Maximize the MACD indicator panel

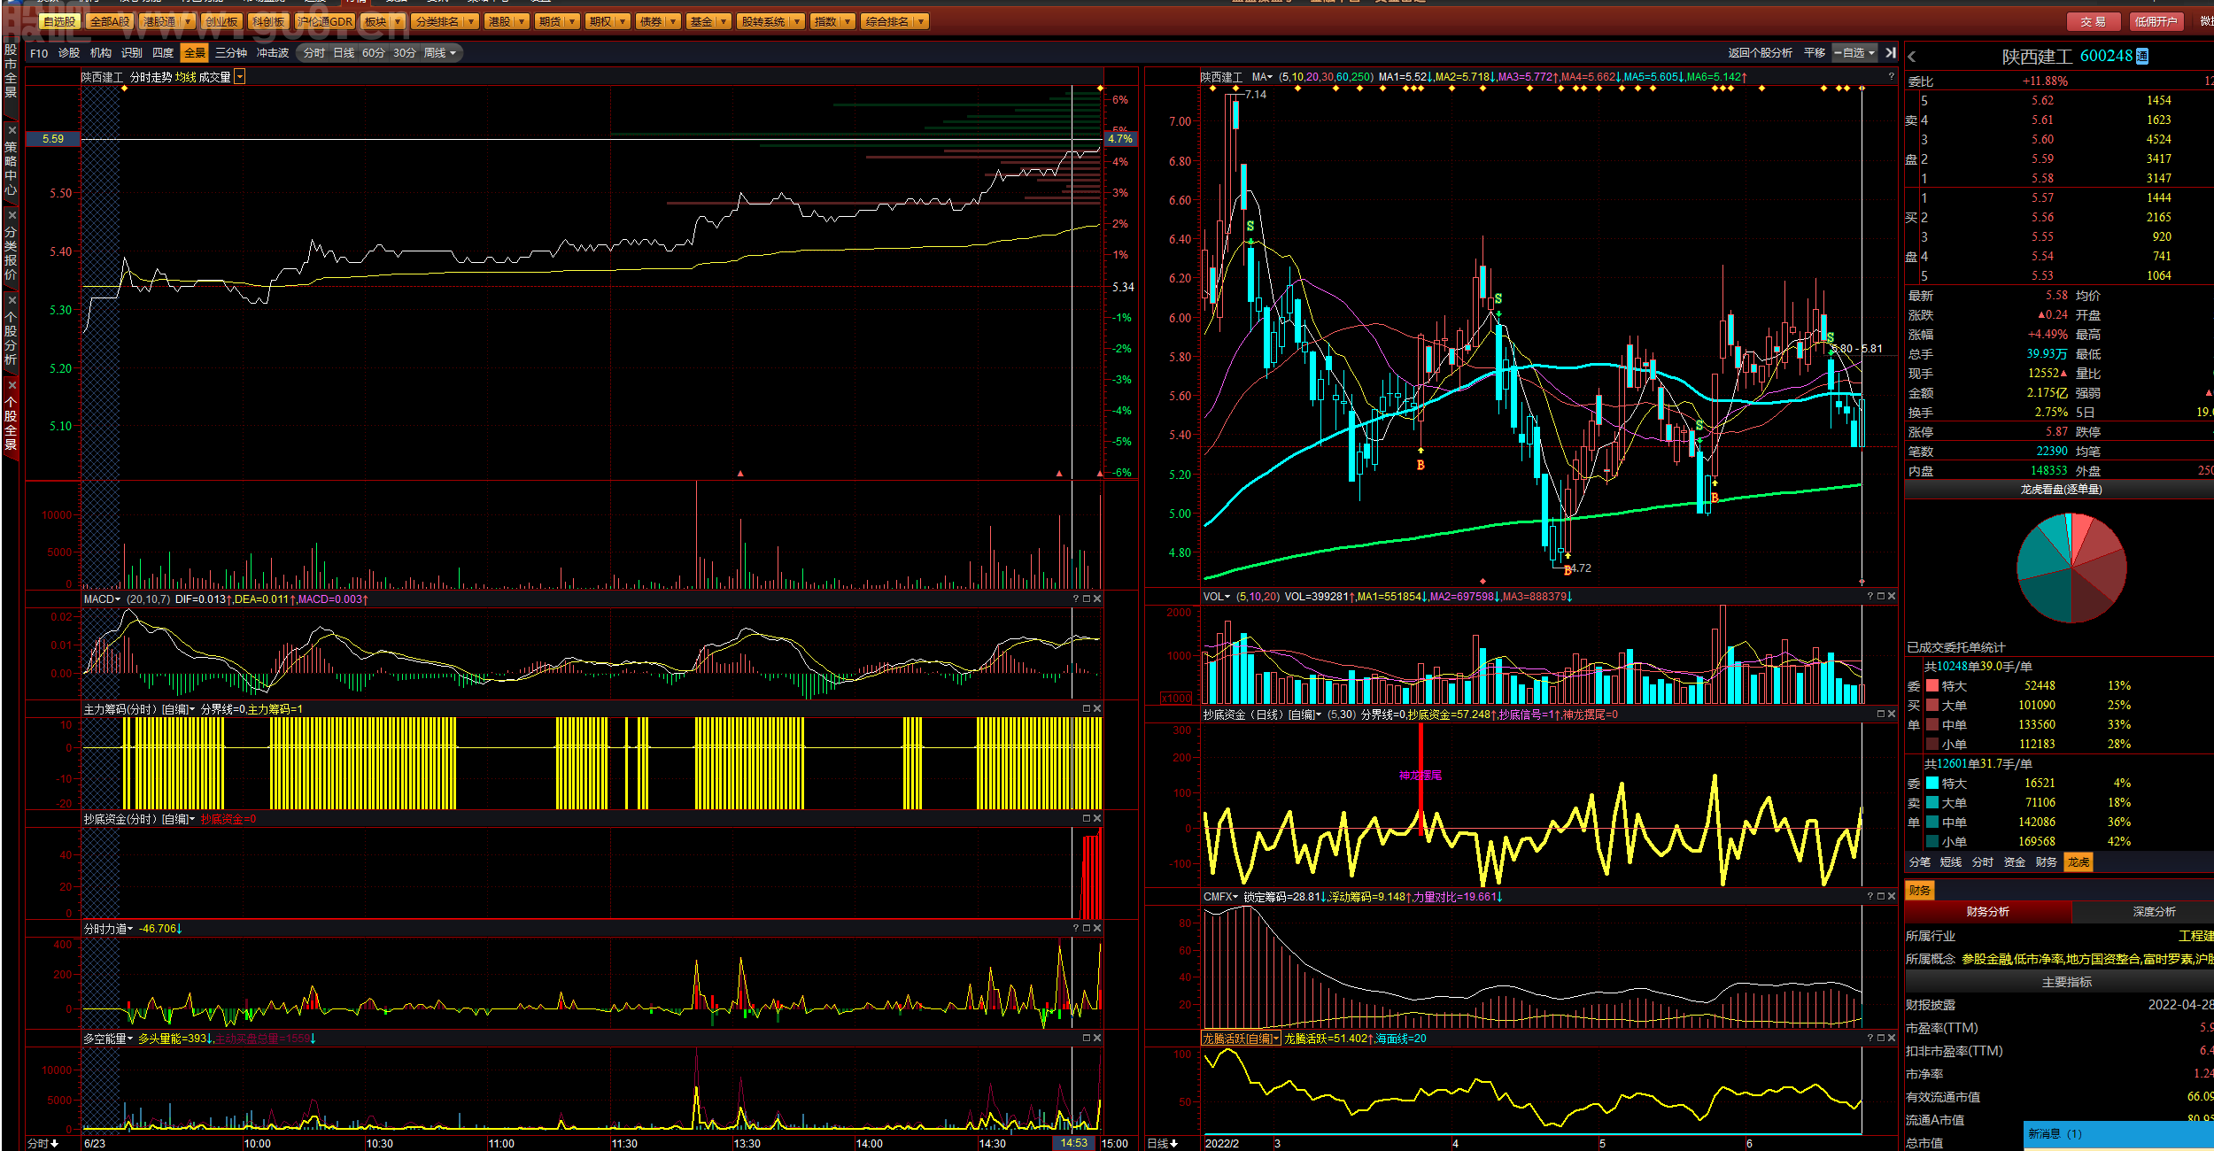click(1087, 599)
